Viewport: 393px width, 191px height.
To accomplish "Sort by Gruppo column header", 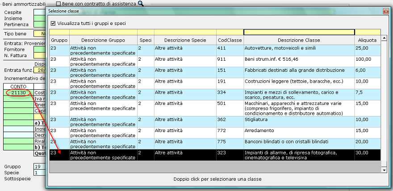I will coord(59,40).
